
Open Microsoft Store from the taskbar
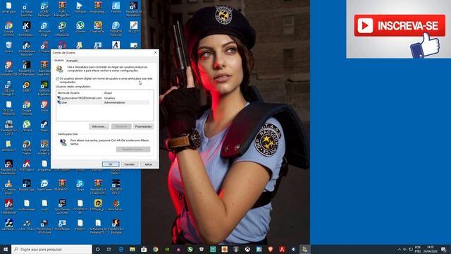pos(144,249)
